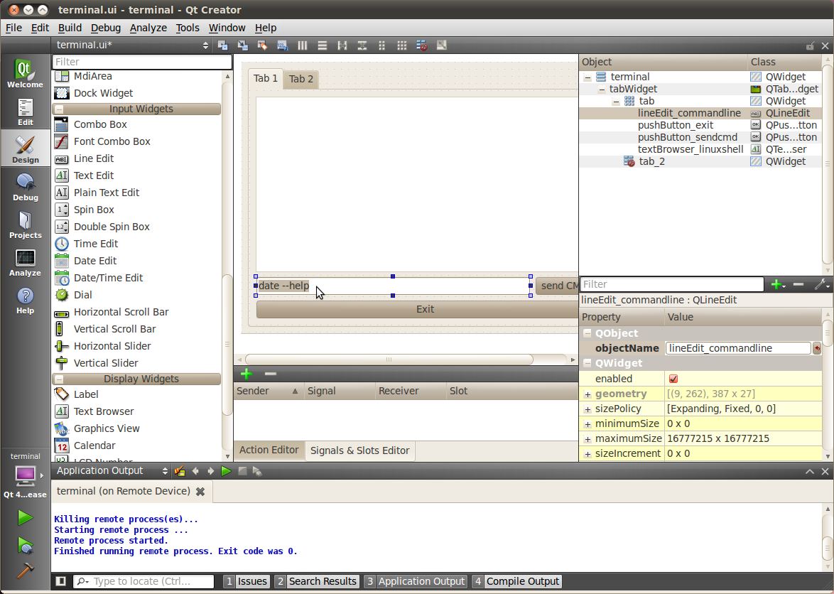The image size is (834, 594).
Task: Open the Issues output pane
Action: pos(247,581)
